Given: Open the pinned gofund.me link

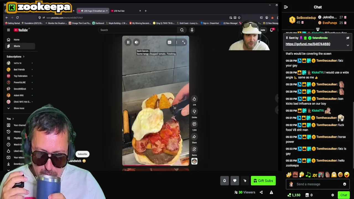Looking at the screenshot, I should coord(308,44).
